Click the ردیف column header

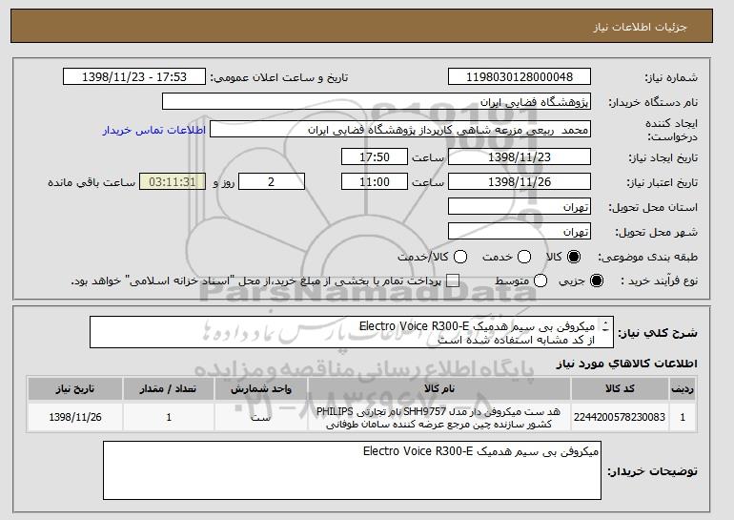point(683,389)
